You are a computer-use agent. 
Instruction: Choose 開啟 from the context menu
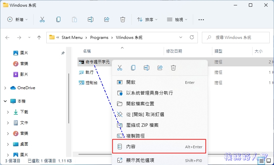(160, 82)
